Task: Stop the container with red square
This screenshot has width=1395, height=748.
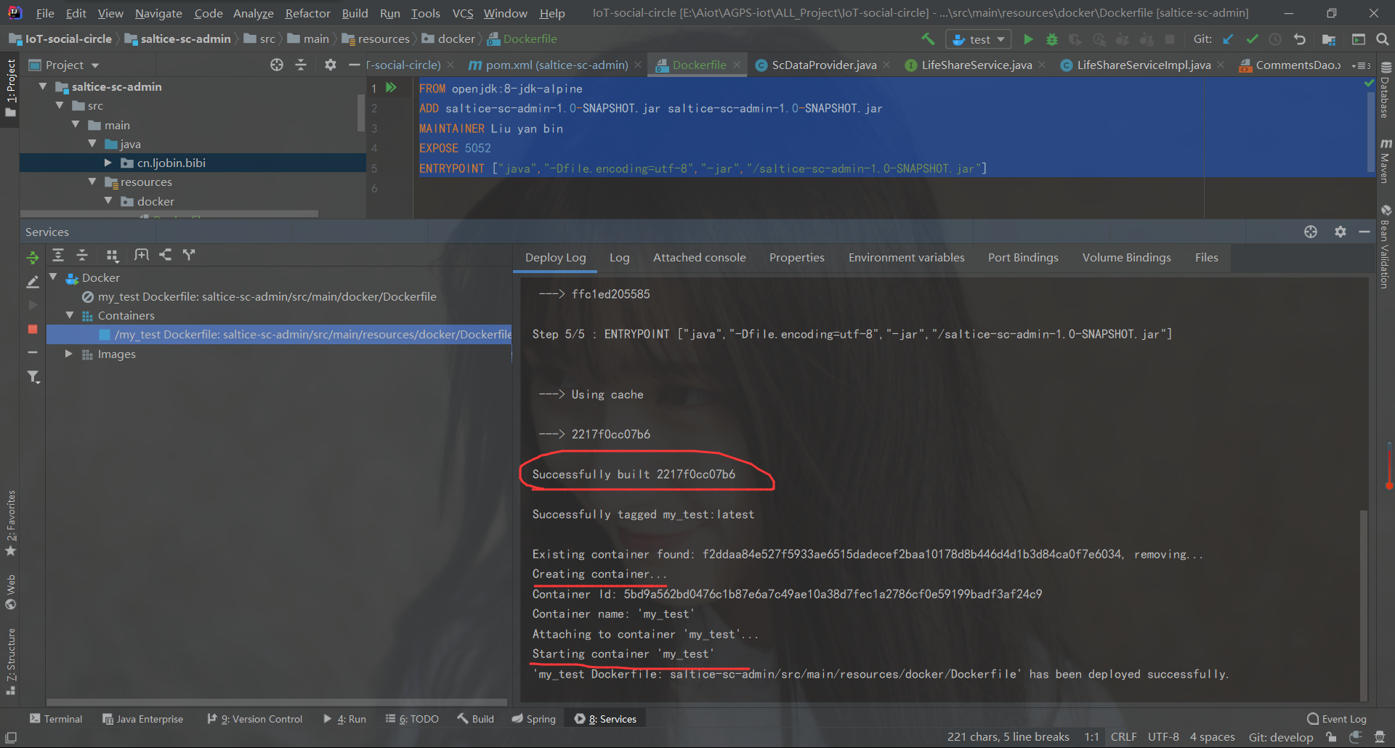Action: (33, 329)
